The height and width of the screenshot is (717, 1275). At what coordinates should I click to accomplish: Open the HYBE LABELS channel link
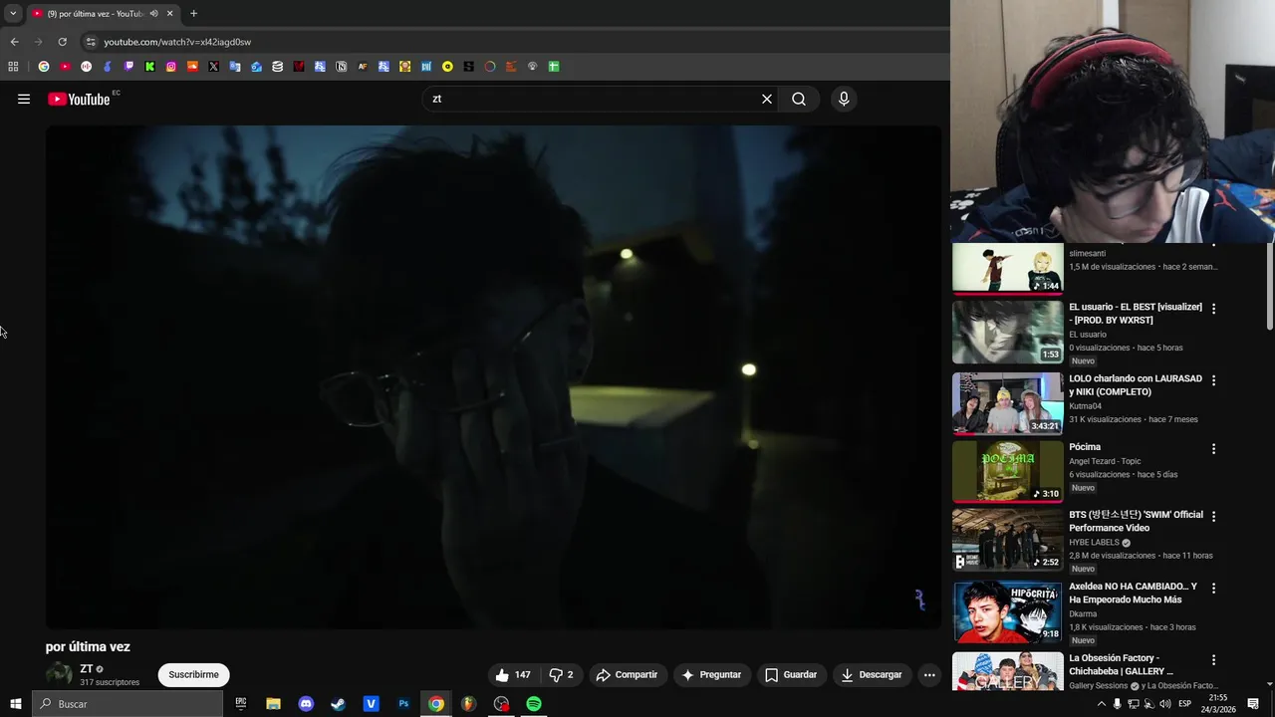tap(1094, 543)
